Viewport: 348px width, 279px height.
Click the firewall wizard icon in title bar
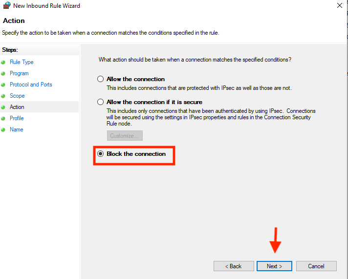click(x=7, y=5)
